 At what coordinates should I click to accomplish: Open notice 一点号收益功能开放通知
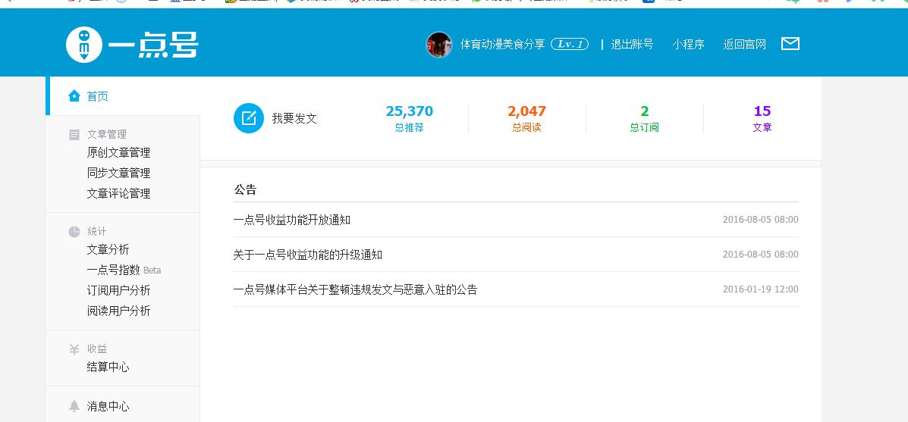(x=292, y=220)
